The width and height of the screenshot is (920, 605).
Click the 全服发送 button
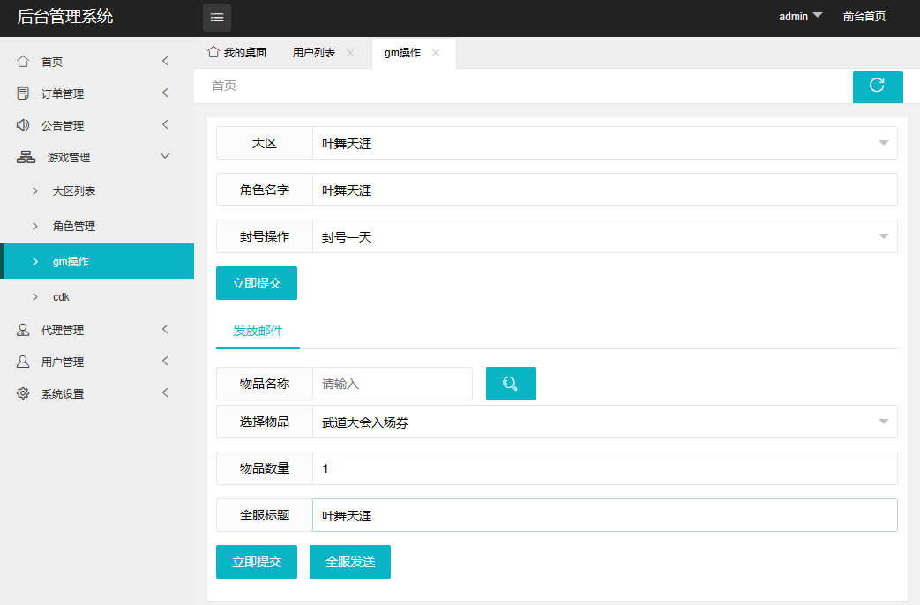click(349, 562)
